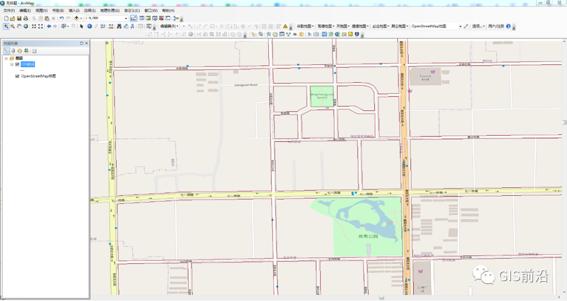This screenshot has height=301, width=567.
Task: Open the ModelBuilder window icon
Action: [x=176, y=18]
